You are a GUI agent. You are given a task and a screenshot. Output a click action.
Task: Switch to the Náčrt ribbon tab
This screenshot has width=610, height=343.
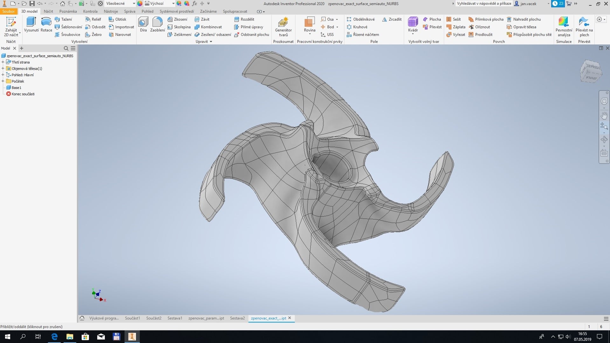click(48, 11)
